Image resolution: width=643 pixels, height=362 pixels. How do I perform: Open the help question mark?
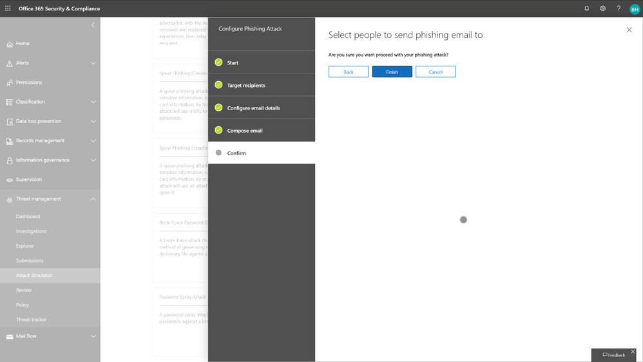pyautogui.click(x=619, y=8)
